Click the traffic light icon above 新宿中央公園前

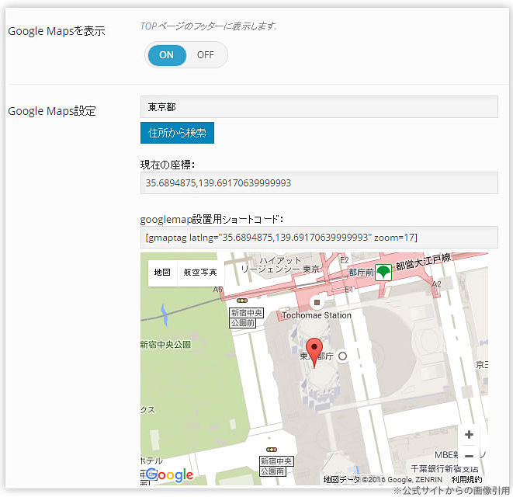242,301
